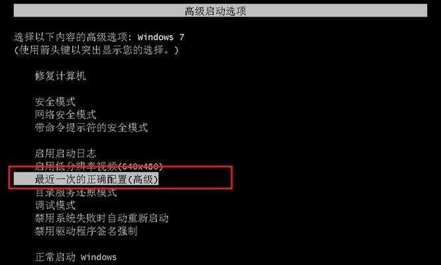Viewport: 441px width, 265px height.
Task: Click the word 最近 in selected row
Action: 45,180
